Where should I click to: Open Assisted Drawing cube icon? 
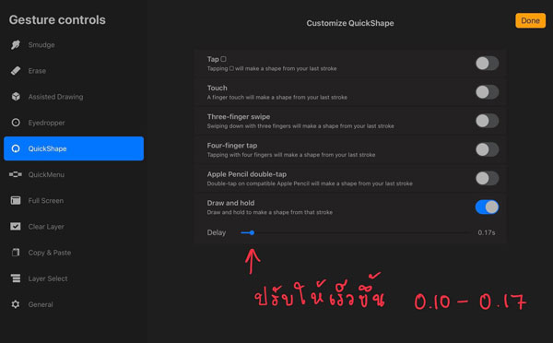(16, 96)
